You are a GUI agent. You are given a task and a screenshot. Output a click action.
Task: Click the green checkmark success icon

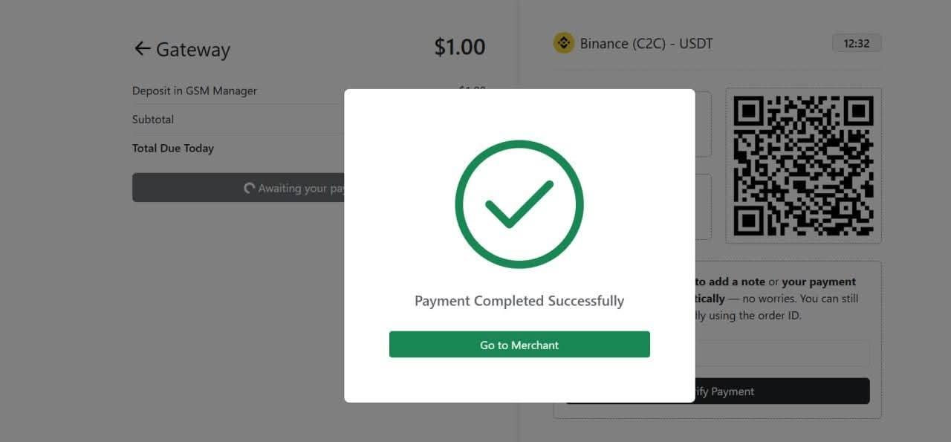pos(519,204)
